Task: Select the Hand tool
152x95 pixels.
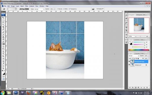Action: pyautogui.click(x=3, y=66)
